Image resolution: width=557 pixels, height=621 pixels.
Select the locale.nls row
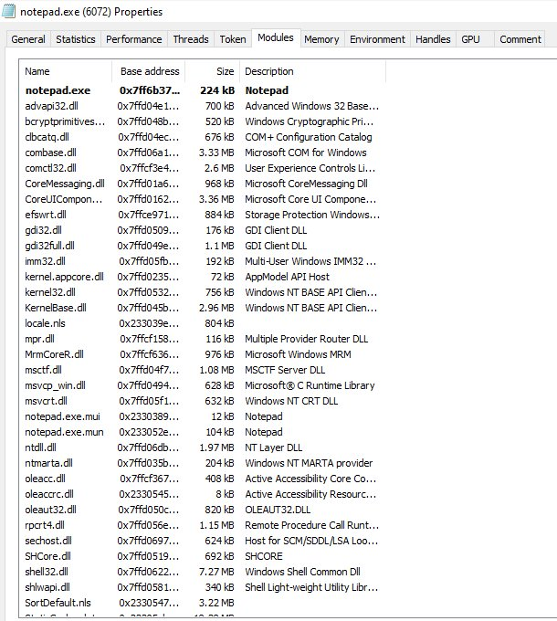[203, 323]
